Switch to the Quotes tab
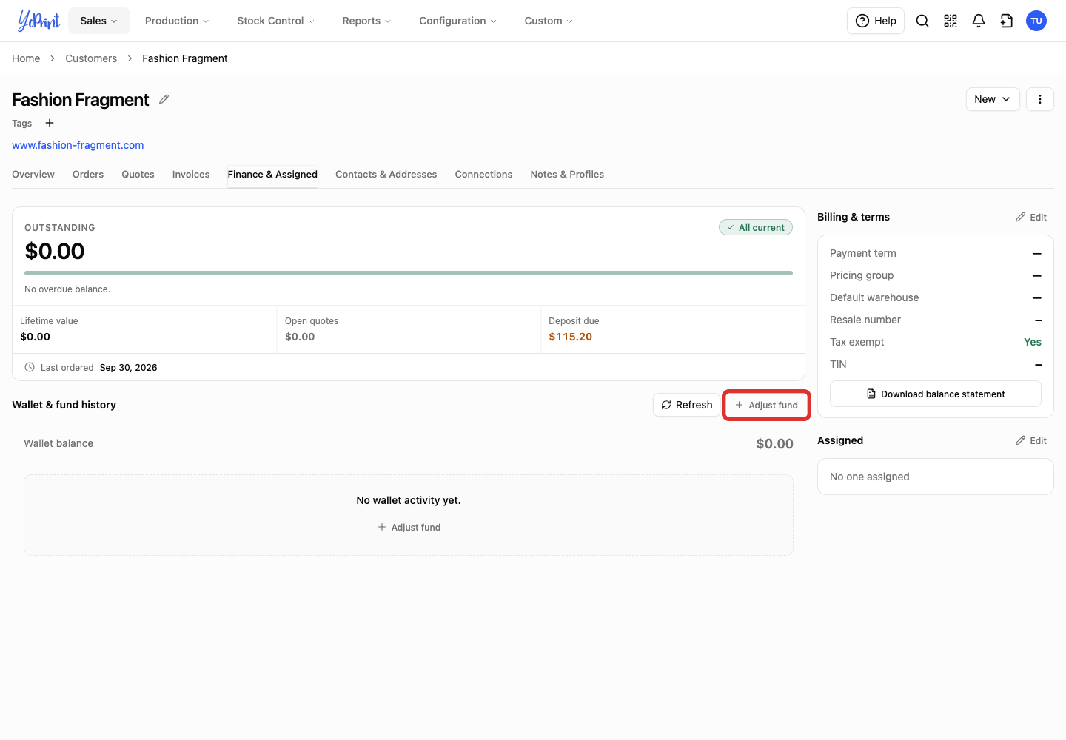The width and height of the screenshot is (1066, 740). pyautogui.click(x=138, y=175)
